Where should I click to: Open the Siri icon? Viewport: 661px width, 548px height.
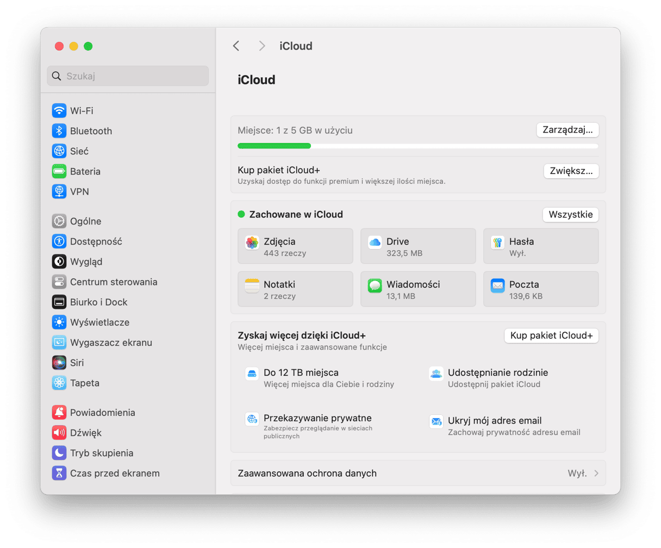pyautogui.click(x=59, y=363)
